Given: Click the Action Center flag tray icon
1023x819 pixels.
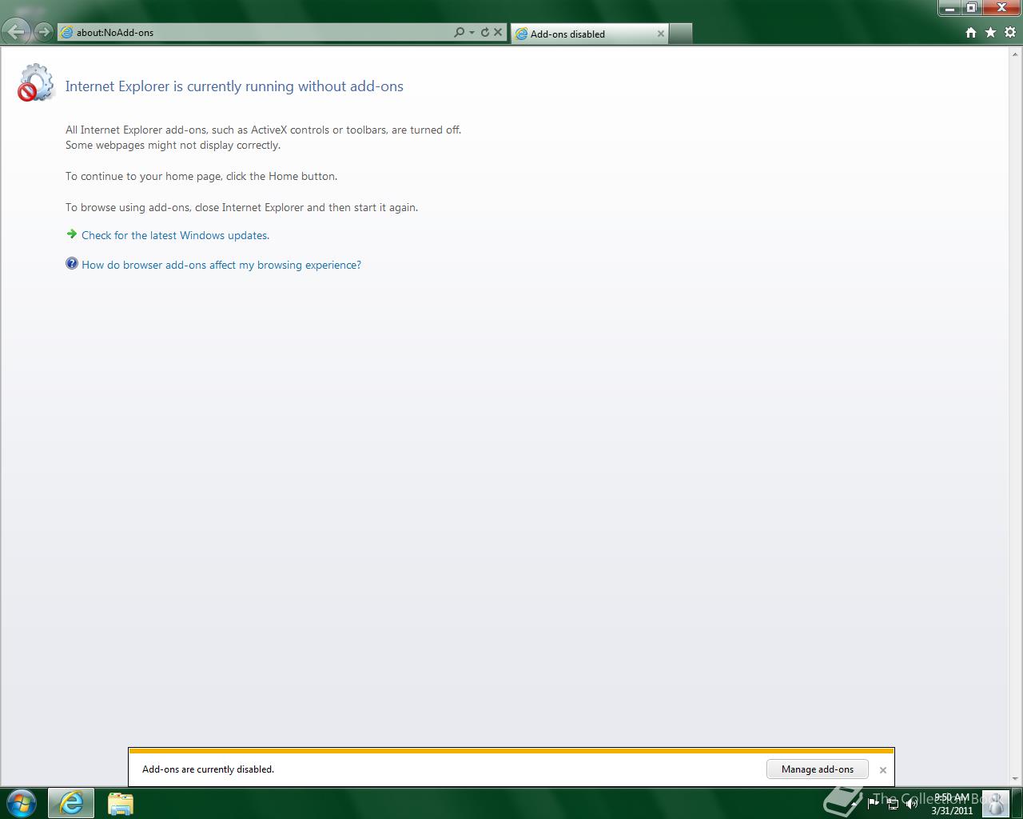Looking at the screenshot, I should click(x=873, y=803).
